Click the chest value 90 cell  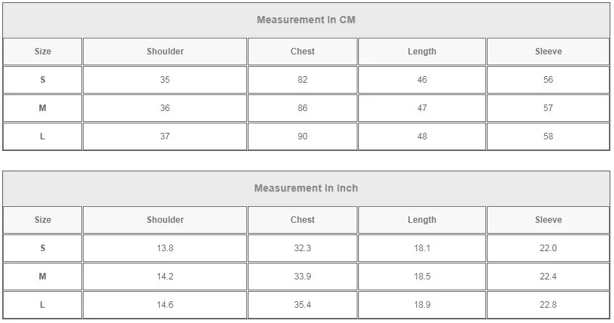coord(302,136)
